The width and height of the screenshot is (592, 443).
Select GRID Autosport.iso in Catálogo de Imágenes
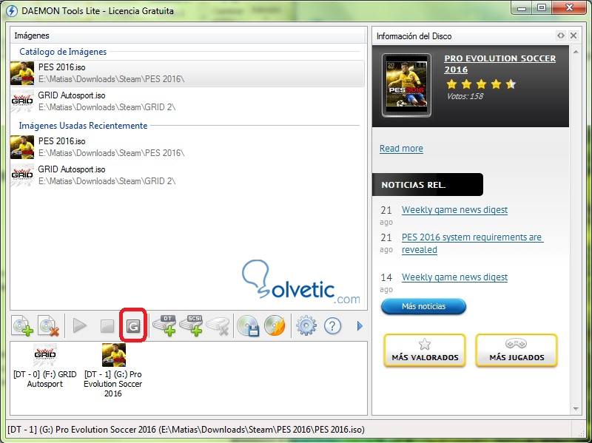(187, 101)
